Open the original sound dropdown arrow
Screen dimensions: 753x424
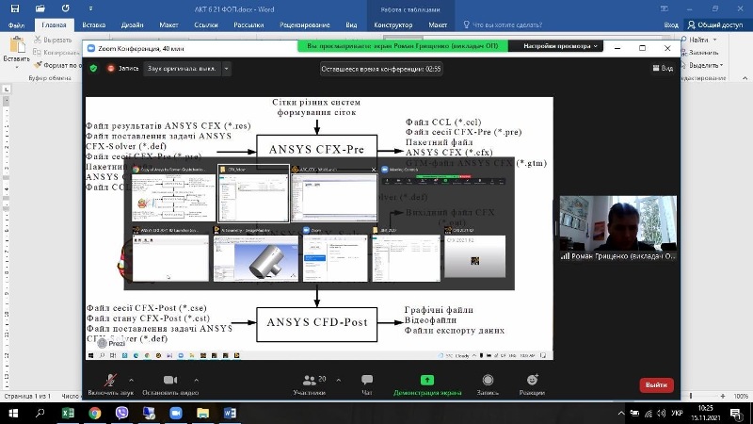pos(226,69)
